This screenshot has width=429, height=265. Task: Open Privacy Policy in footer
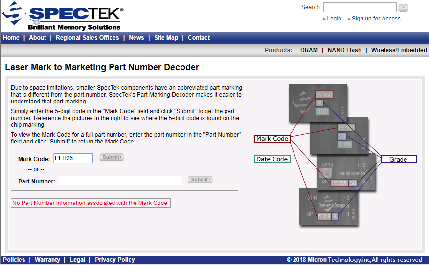tap(115, 260)
